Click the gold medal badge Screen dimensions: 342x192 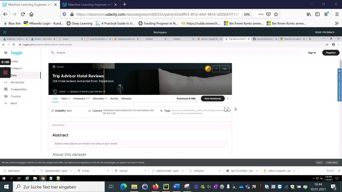point(208,69)
